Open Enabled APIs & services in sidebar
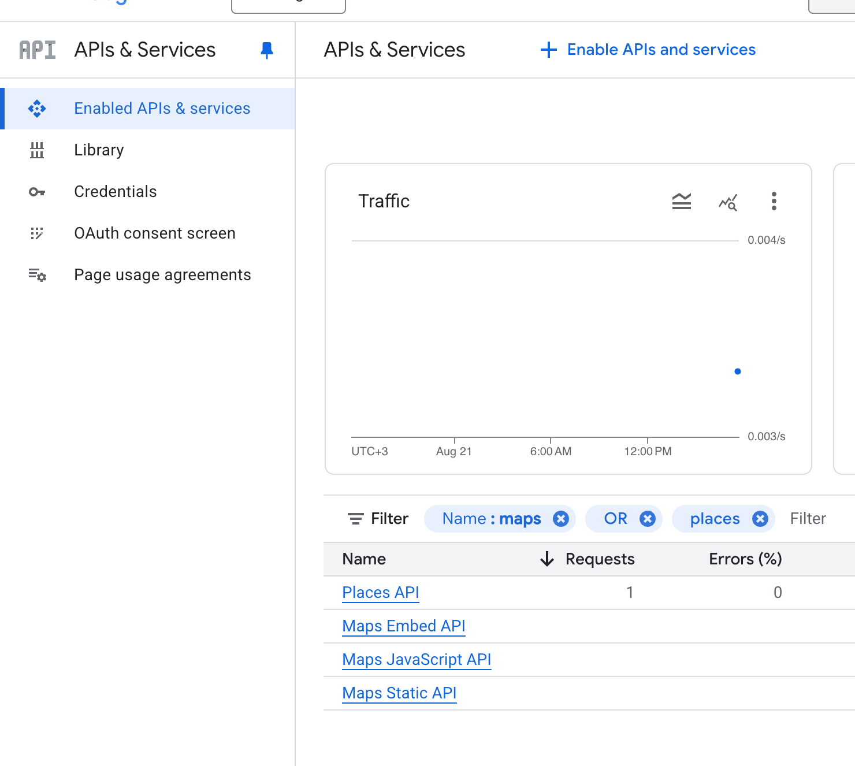This screenshot has height=766, width=855. tap(162, 109)
